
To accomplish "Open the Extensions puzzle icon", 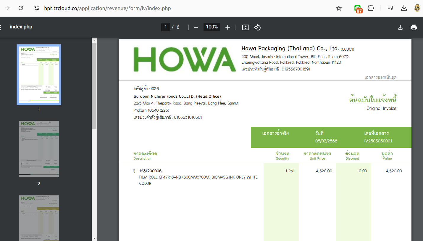I will tap(371, 8).
